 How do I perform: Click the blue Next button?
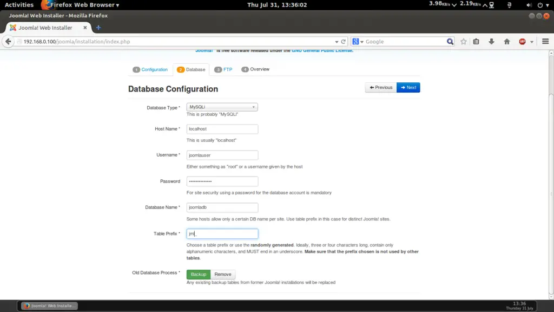click(408, 87)
